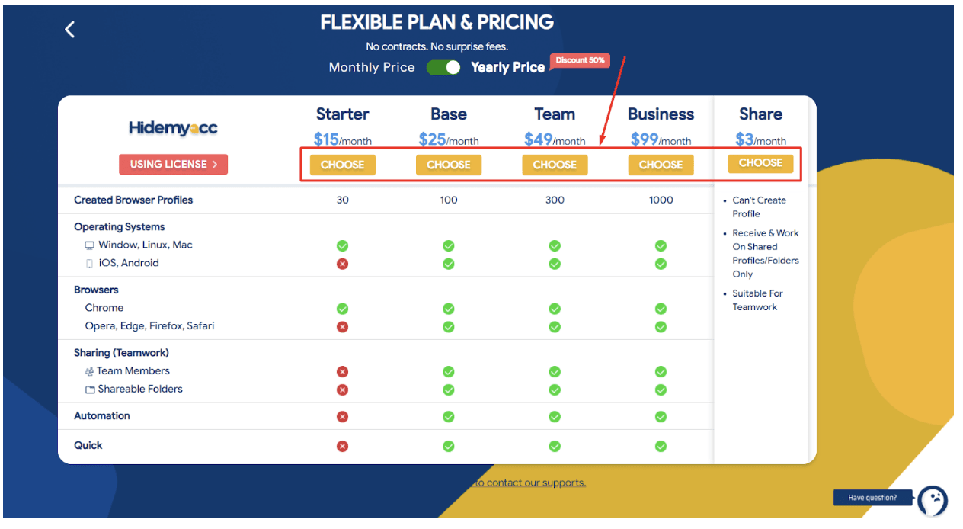Click Base's green check for Quick
This screenshot has width=963, height=529.
tap(449, 446)
